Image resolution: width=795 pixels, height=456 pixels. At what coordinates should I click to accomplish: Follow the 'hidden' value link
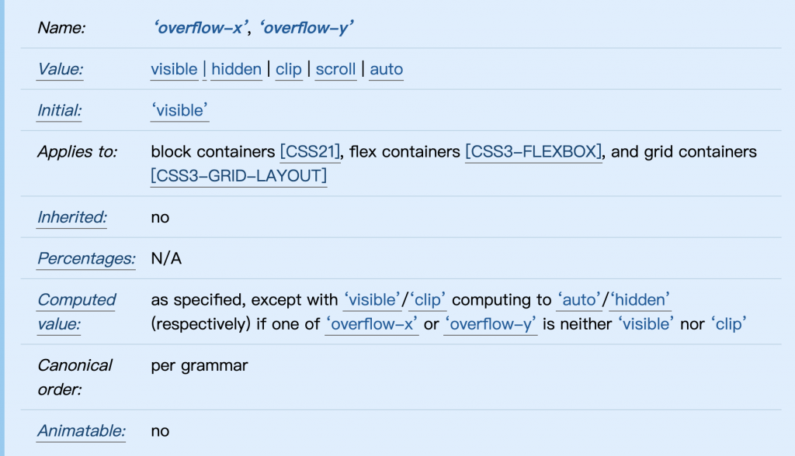coord(236,70)
